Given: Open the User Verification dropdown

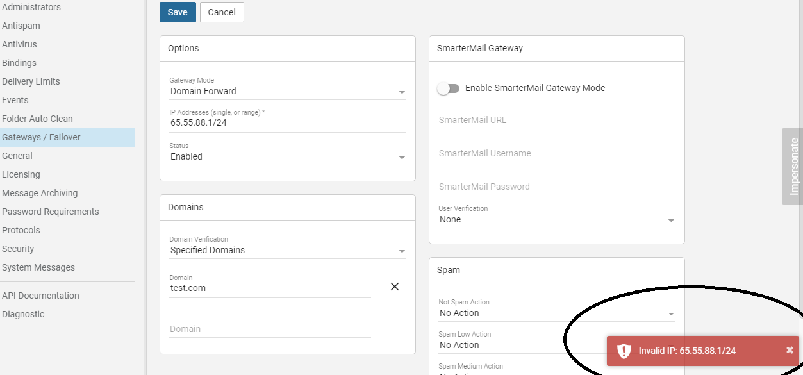Looking at the screenshot, I should coord(556,220).
